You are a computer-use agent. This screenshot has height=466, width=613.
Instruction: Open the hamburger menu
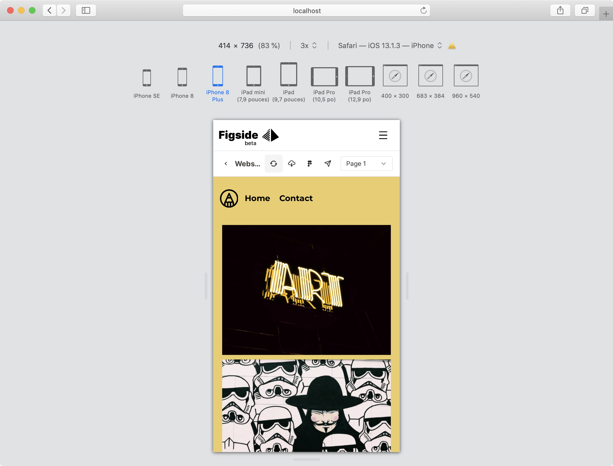[x=383, y=135]
